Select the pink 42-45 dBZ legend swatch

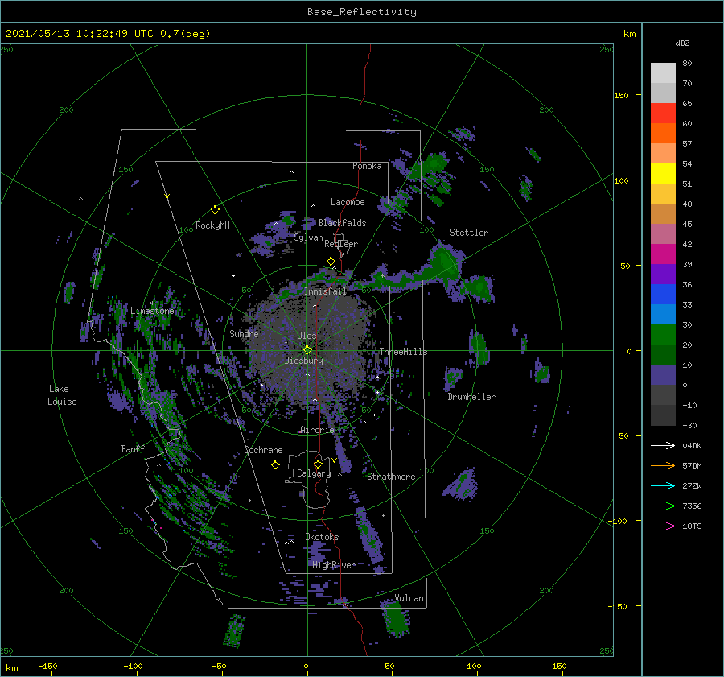pyautogui.click(x=663, y=234)
